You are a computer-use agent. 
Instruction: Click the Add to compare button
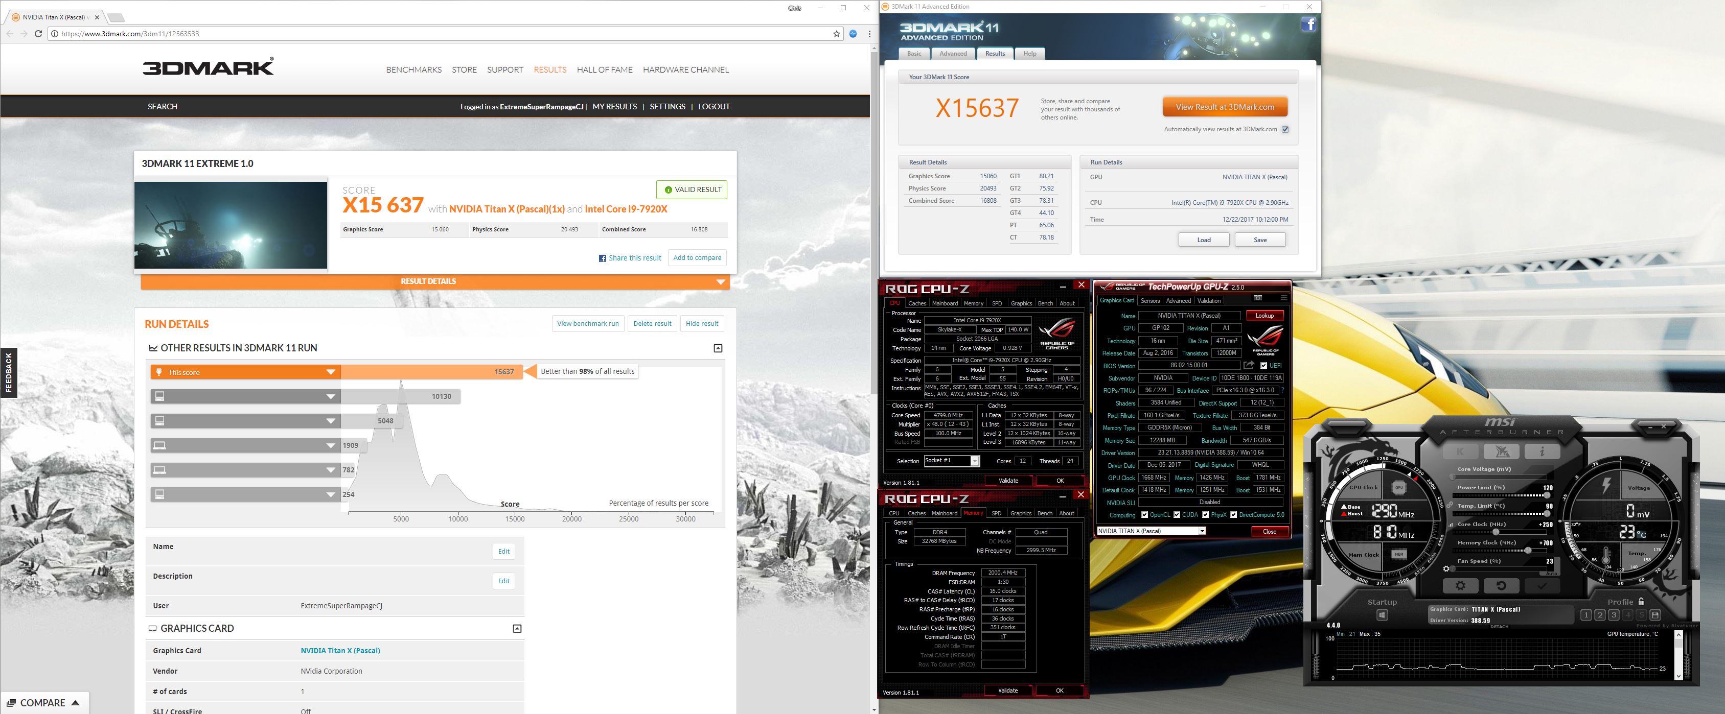pyautogui.click(x=697, y=257)
